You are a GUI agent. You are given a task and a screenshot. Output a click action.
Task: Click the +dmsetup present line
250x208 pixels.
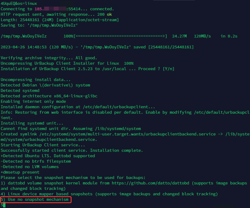point(20,172)
